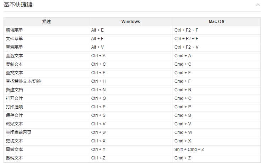The height and width of the screenshot is (163, 262).
Task: Click the 基本快捷键 section title
Action: (x=18, y=5)
